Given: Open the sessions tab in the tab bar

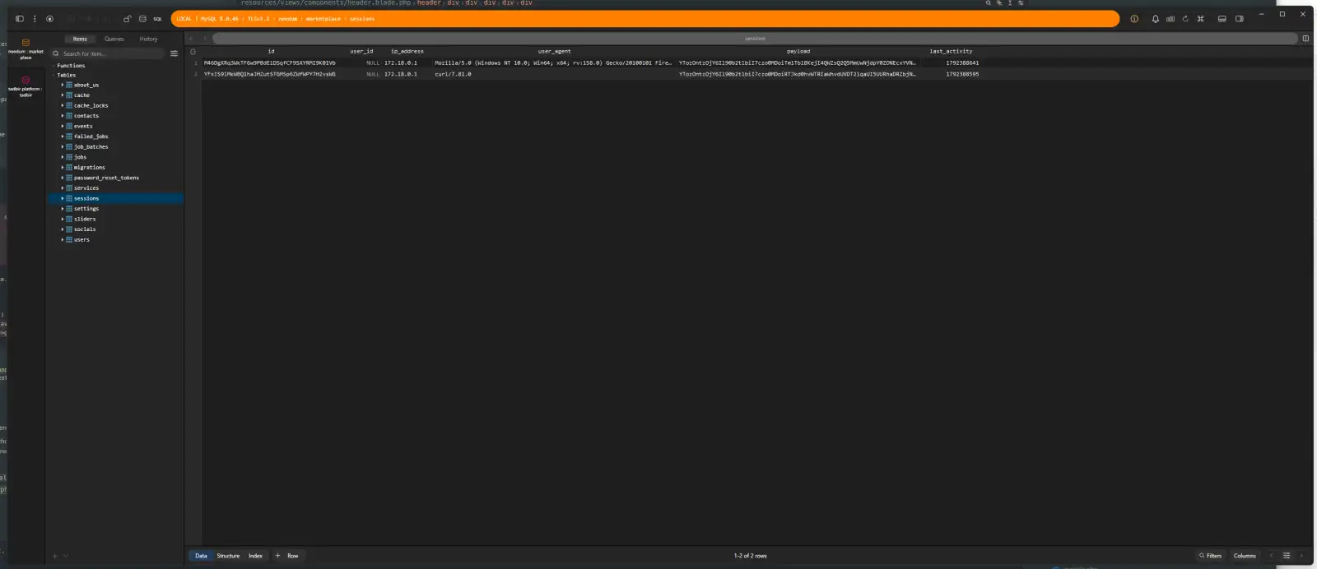Looking at the screenshot, I should [755, 39].
